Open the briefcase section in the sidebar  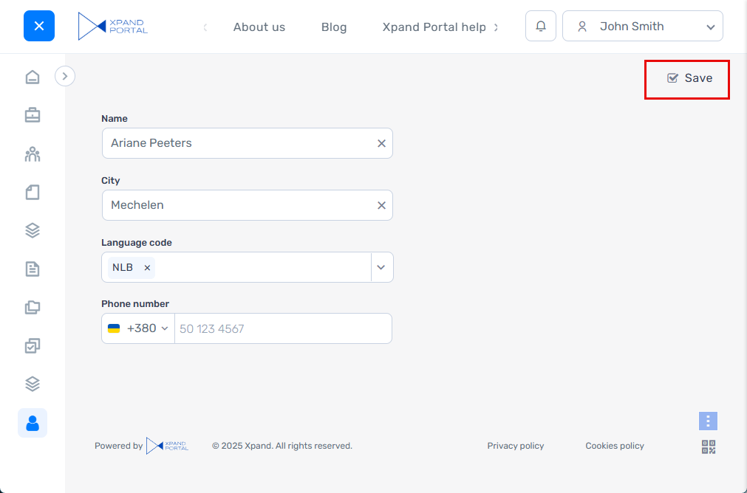click(33, 115)
